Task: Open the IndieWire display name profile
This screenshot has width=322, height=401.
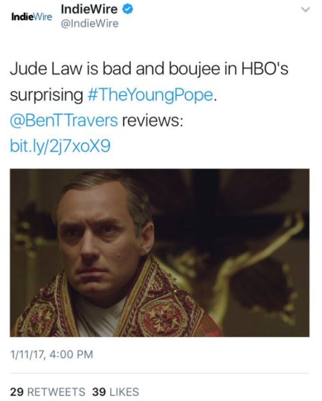Action: [x=89, y=9]
